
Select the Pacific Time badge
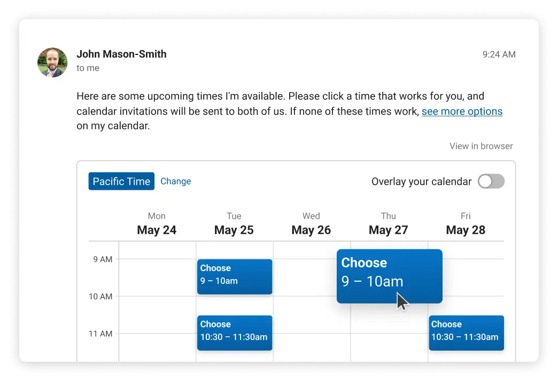click(x=121, y=181)
